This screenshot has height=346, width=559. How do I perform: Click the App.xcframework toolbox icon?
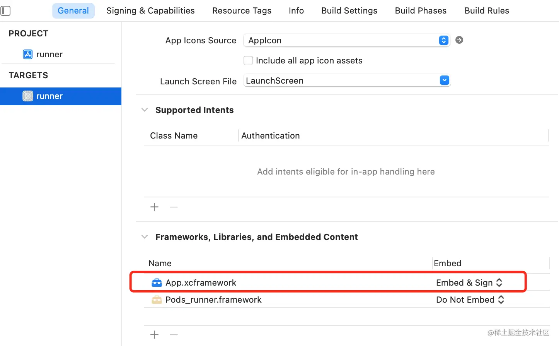click(x=157, y=283)
